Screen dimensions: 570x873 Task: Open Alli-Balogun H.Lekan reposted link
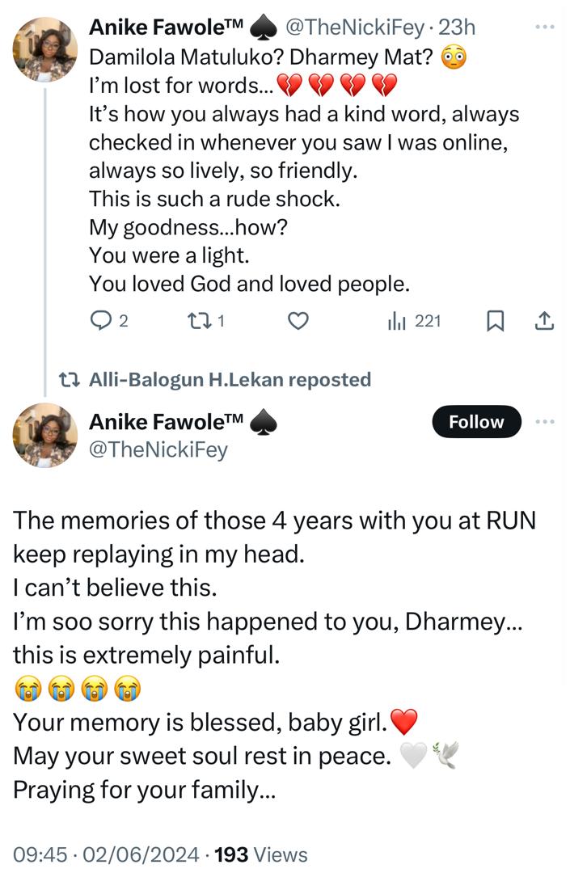tap(230, 379)
